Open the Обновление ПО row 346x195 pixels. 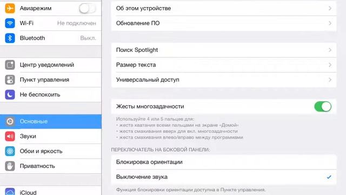click(x=224, y=23)
